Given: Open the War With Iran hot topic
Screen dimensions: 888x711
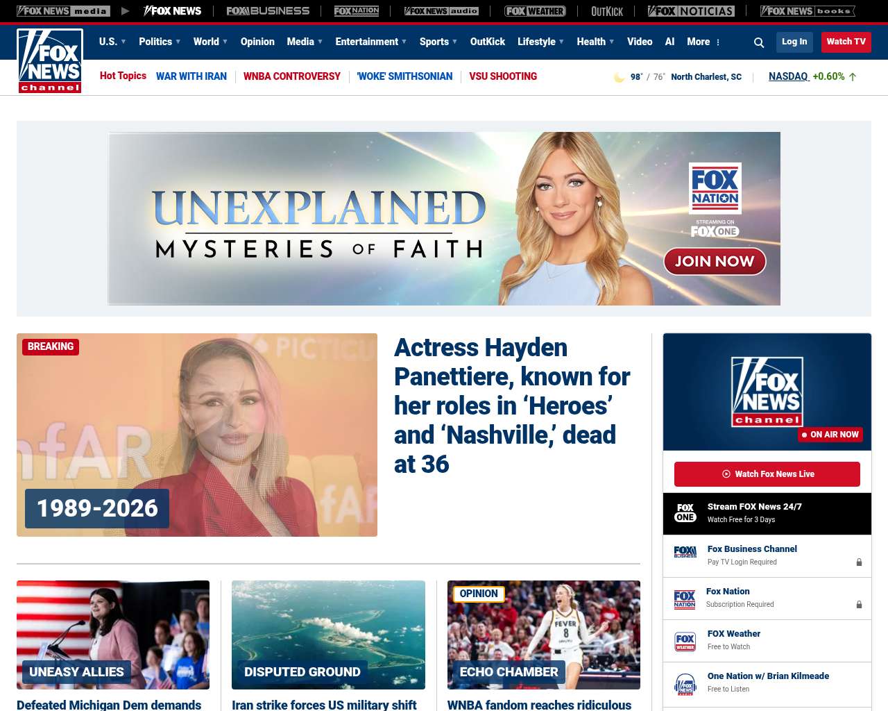Looking at the screenshot, I should [191, 76].
